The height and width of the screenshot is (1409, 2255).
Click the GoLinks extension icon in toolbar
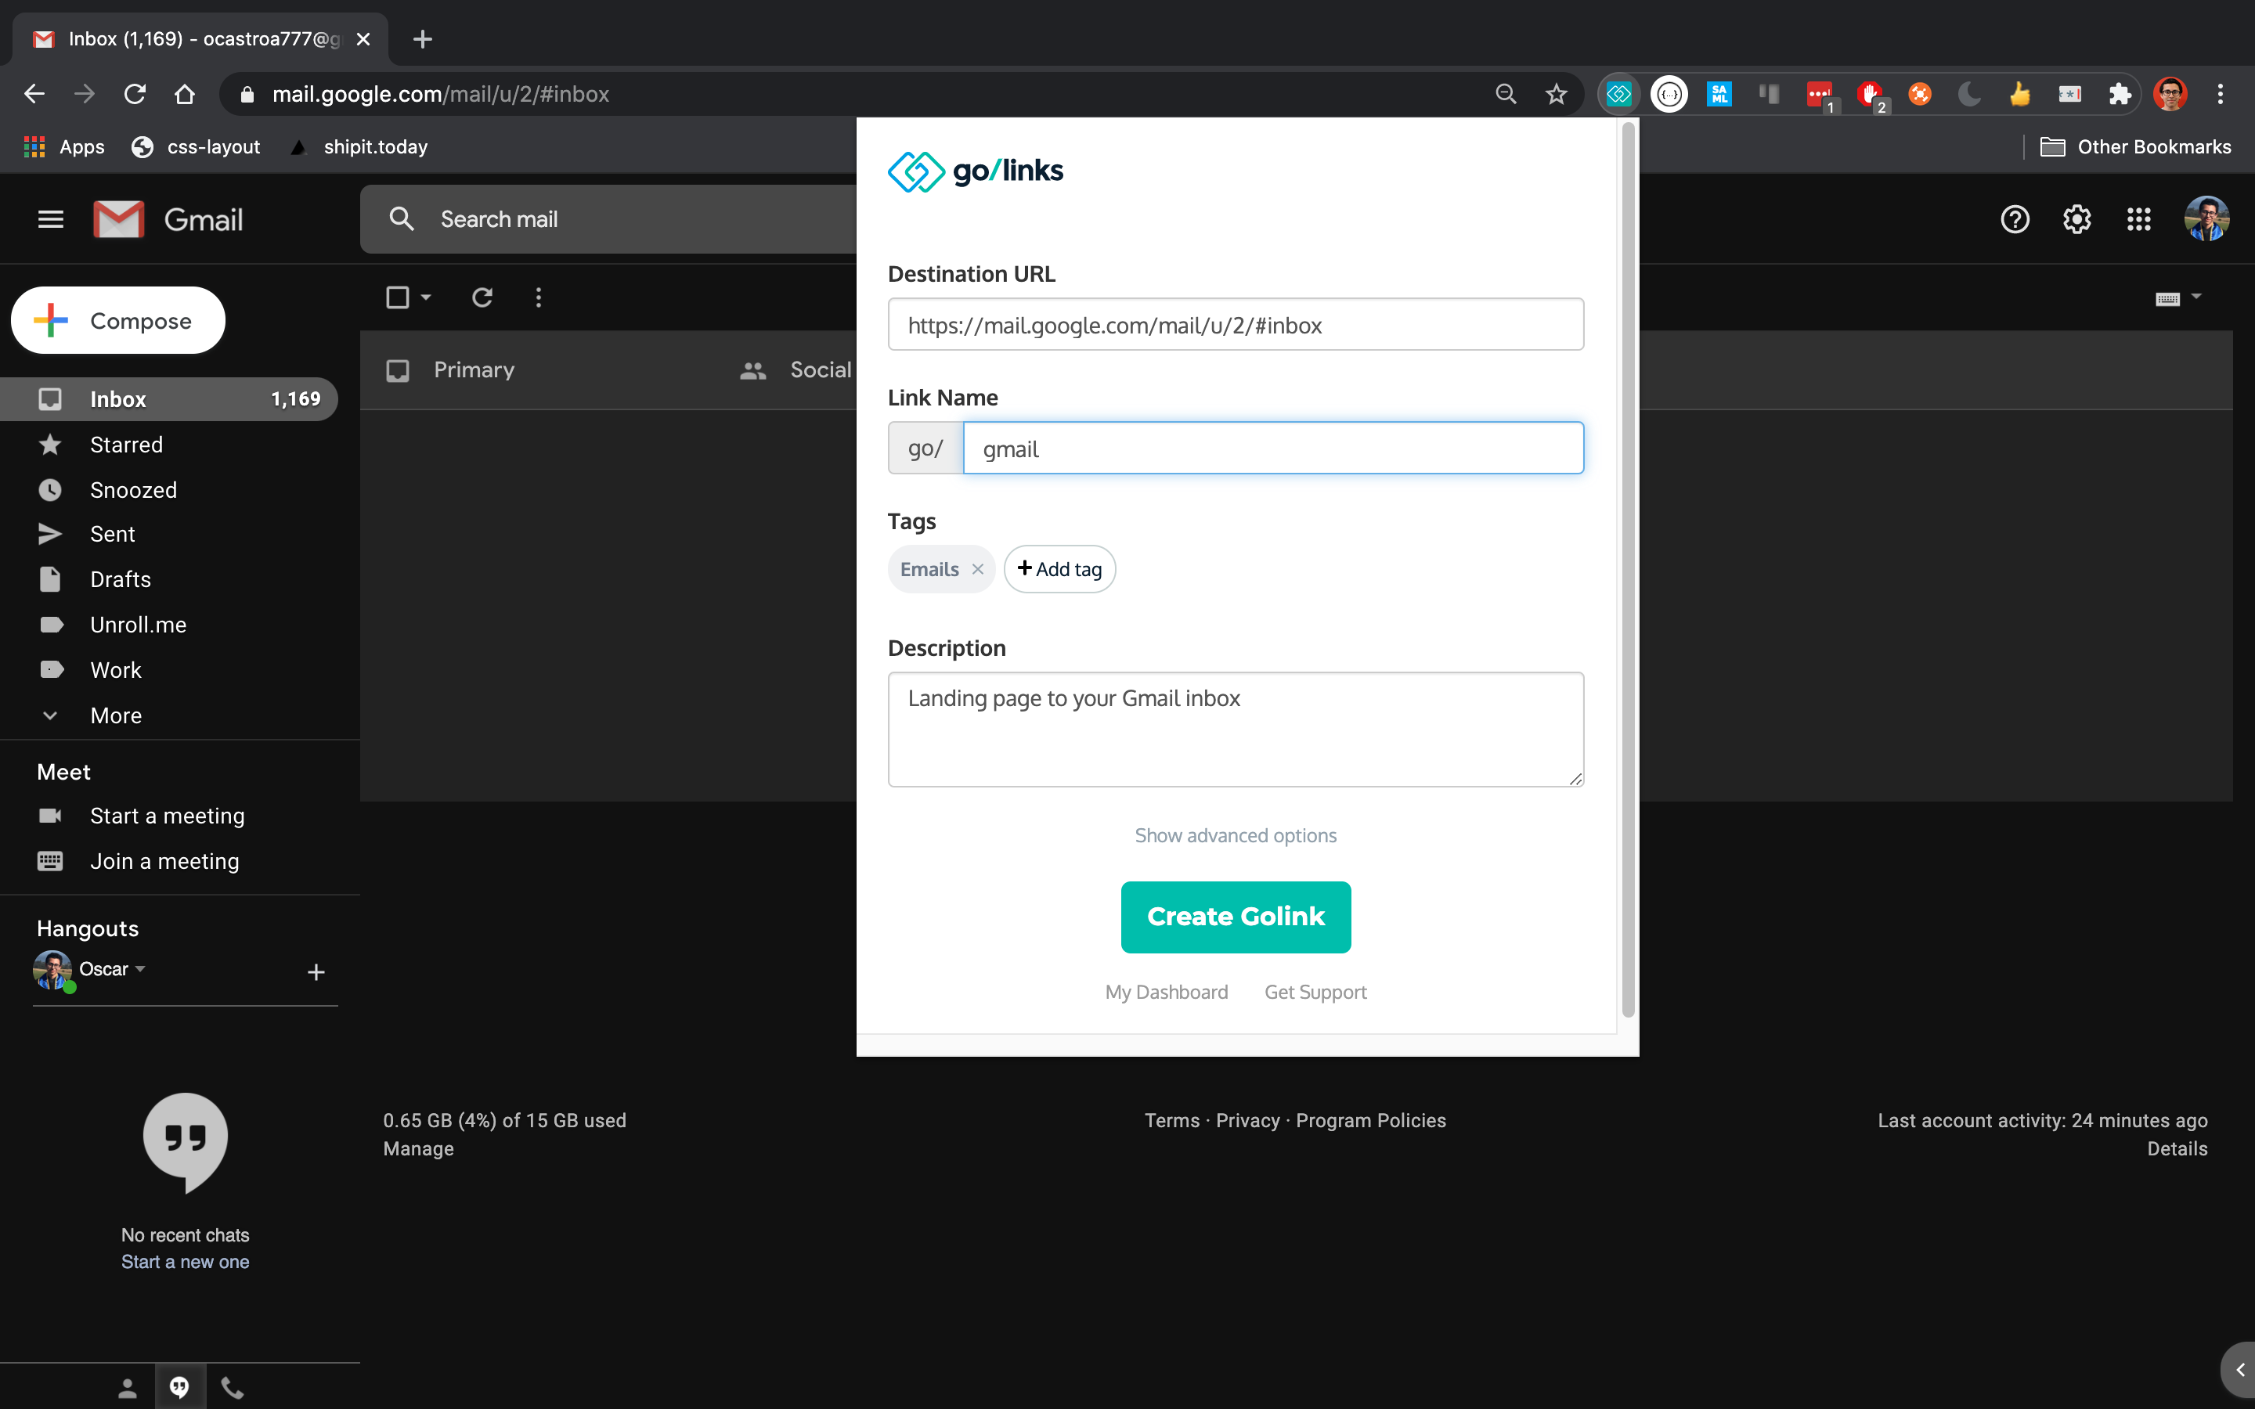point(1618,94)
